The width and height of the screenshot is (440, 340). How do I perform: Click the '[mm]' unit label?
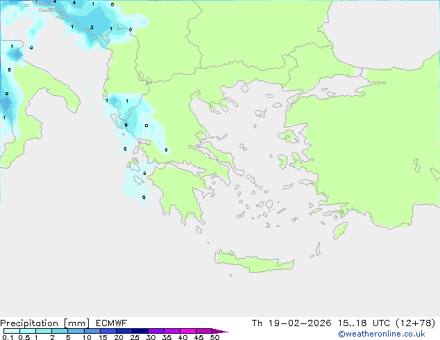tap(76, 323)
